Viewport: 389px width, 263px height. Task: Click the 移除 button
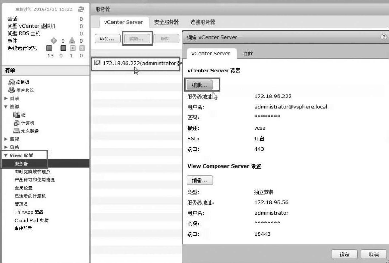point(166,39)
